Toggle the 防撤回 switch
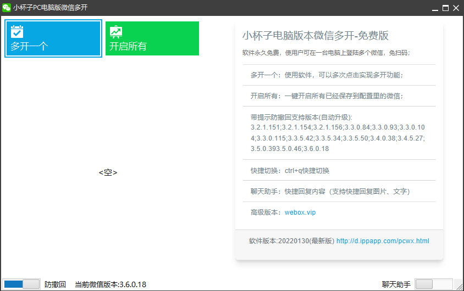This screenshot has height=291, width=464. click(x=21, y=284)
